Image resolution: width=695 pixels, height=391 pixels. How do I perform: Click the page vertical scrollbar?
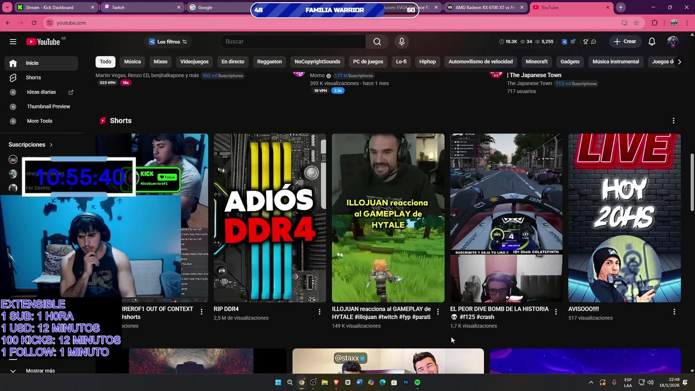[692, 182]
